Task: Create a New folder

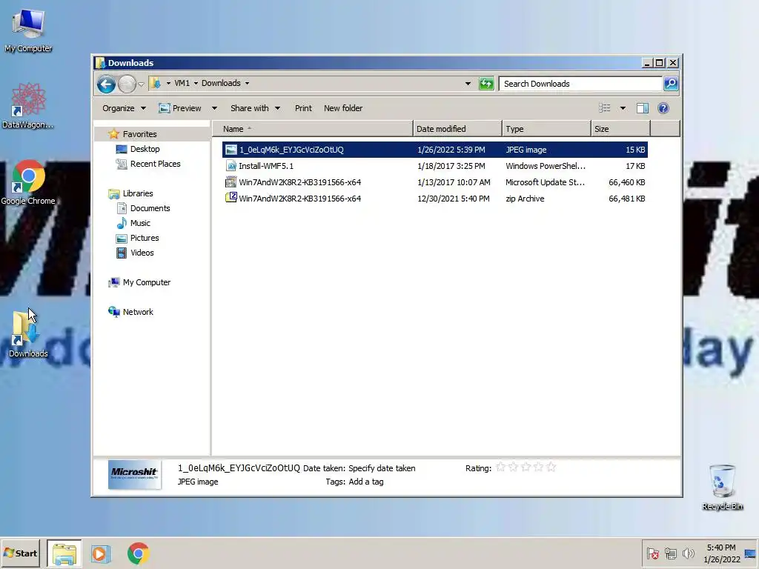Action: (342, 108)
